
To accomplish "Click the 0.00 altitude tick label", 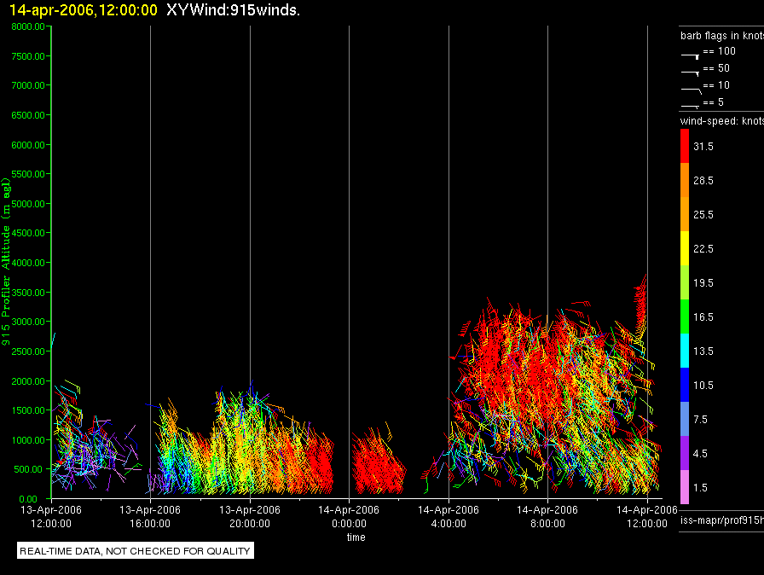I will tap(28, 499).
